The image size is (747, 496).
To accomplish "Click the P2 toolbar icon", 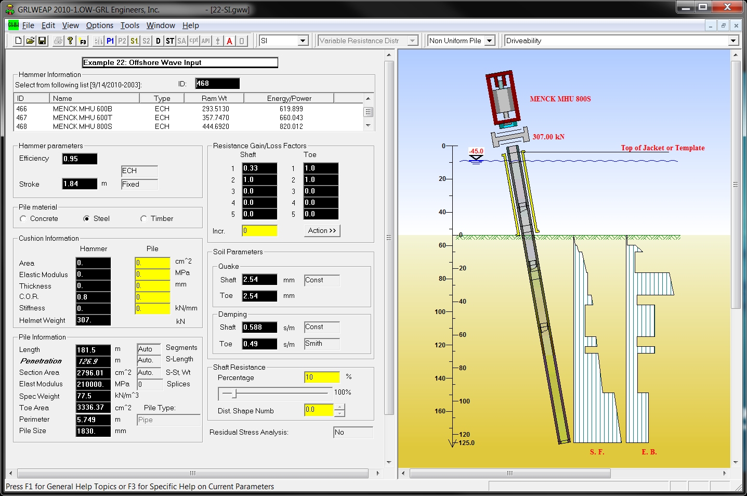I will (122, 41).
